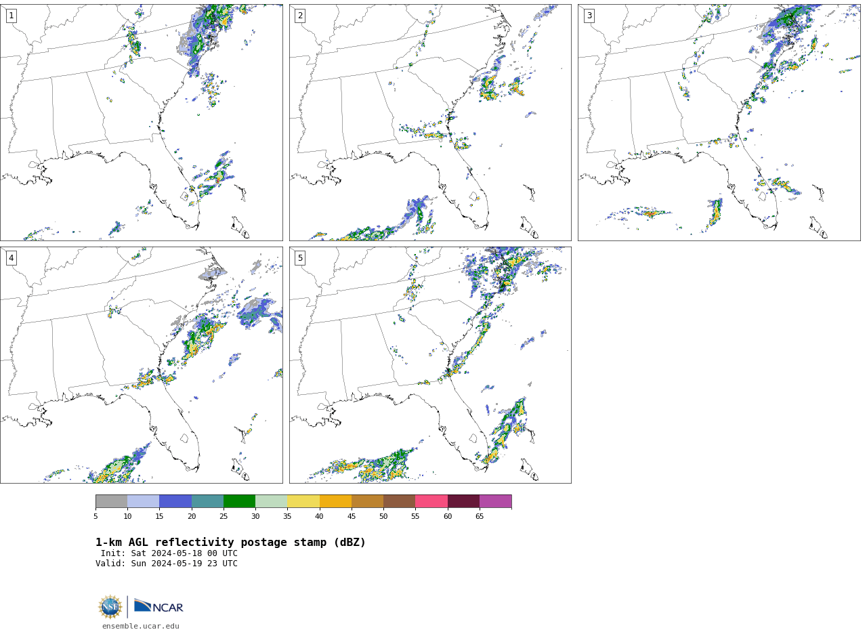Select the green 25-30 dBZ swatch

[x=239, y=501]
